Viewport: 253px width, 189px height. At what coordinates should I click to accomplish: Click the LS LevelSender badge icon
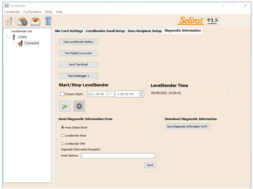point(213,21)
